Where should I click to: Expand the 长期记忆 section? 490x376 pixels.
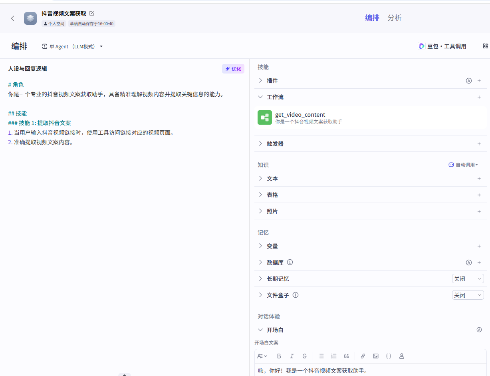click(260, 279)
